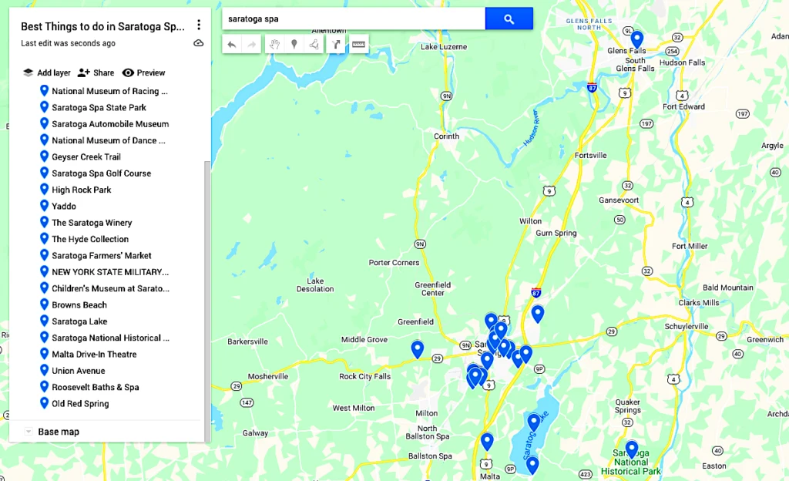Viewport: 789px width, 481px height.
Task: Click Add layer
Action: [46, 72]
